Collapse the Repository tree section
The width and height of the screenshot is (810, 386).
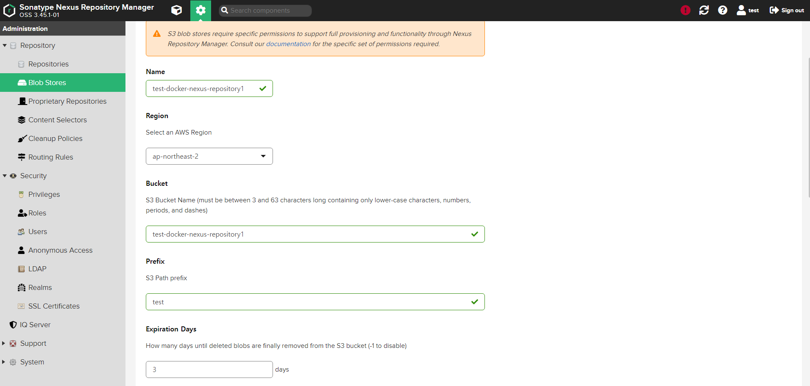5,45
